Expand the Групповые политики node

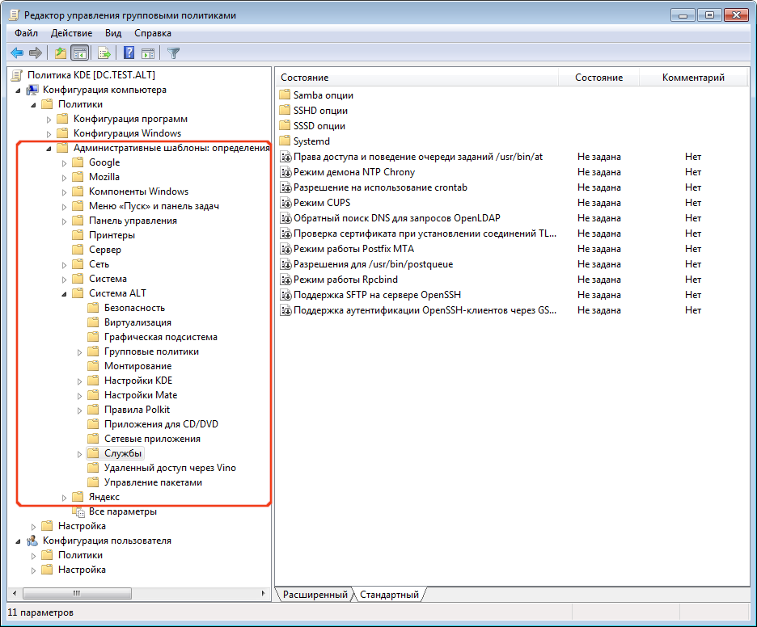point(79,352)
